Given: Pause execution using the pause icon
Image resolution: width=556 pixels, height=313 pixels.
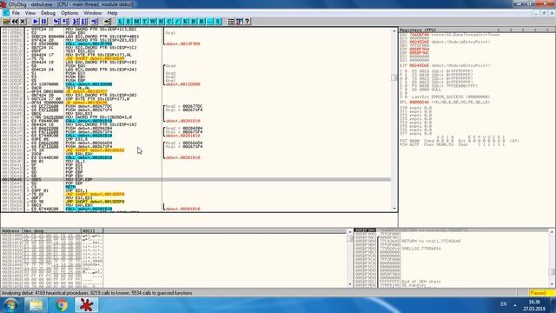Looking at the screenshot, I should tap(43, 22).
